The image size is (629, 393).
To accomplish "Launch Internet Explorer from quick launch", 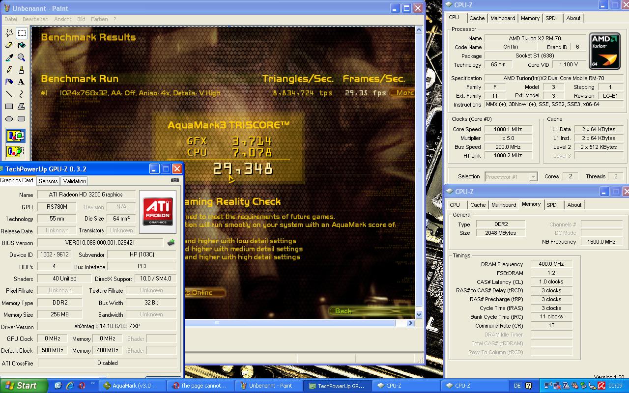I will (x=70, y=386).
